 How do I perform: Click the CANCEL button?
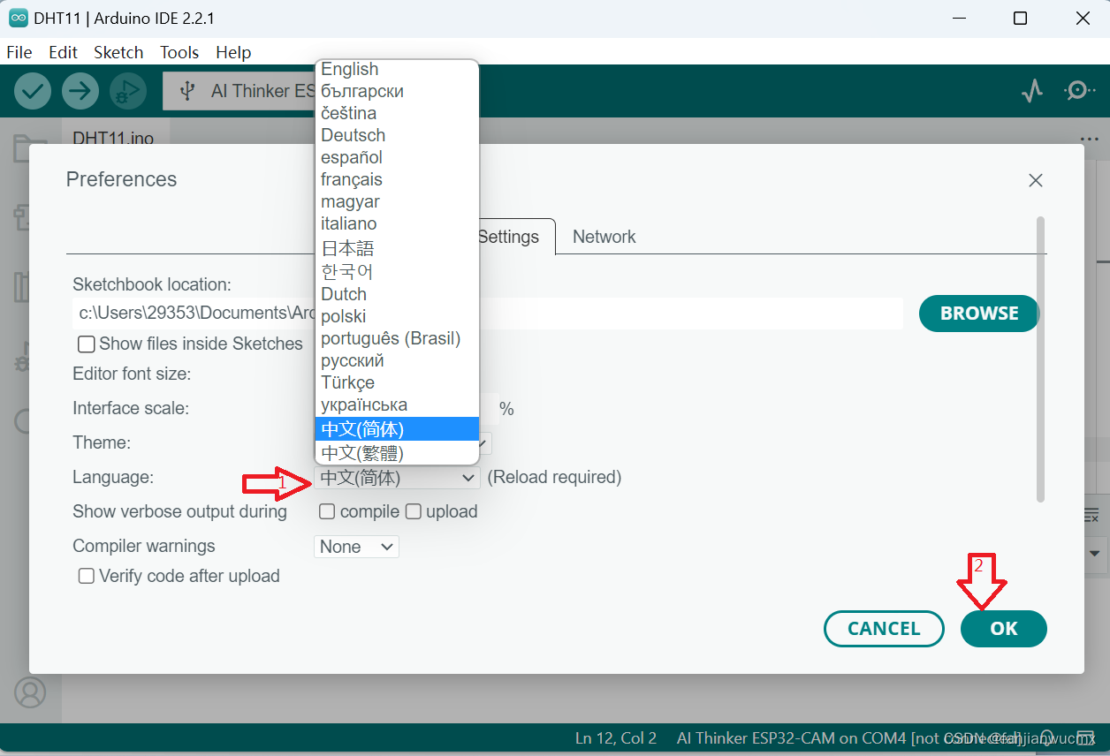[884, 629]
